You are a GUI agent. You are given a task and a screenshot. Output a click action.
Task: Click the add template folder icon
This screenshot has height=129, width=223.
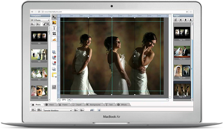[38, 24]
